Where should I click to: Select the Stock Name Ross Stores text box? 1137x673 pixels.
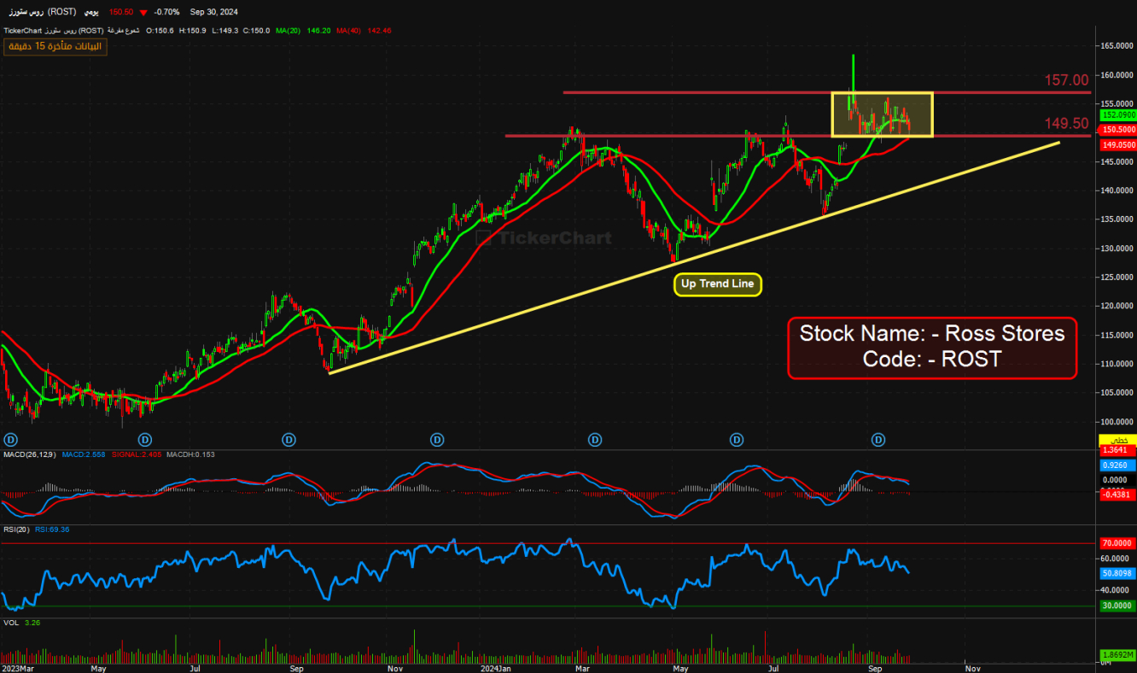click(x=932, y=347)
